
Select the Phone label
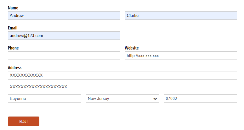[x=13, y=48]
